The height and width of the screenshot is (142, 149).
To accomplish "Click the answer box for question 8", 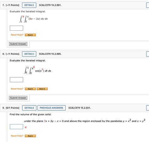I will 16,80.
